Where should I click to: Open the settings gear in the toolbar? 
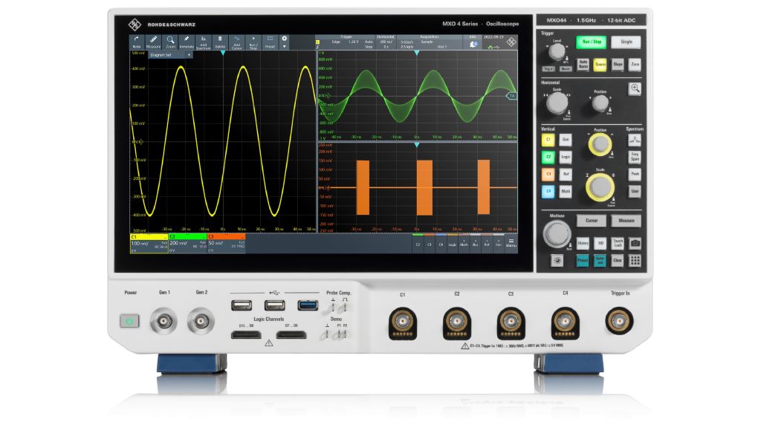point(285,39)
